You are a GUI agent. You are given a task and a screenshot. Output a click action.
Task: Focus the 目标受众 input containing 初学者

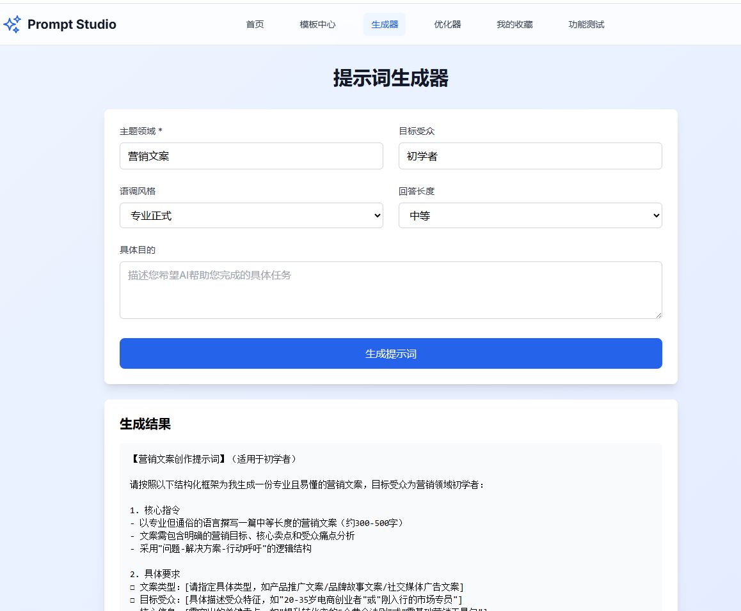pos(530,155)
